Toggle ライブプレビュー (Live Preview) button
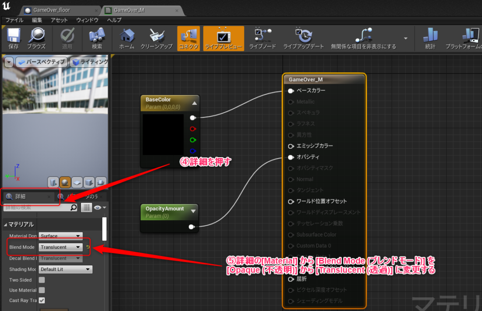This screenshot has height=311, width=482. [224, 38]
